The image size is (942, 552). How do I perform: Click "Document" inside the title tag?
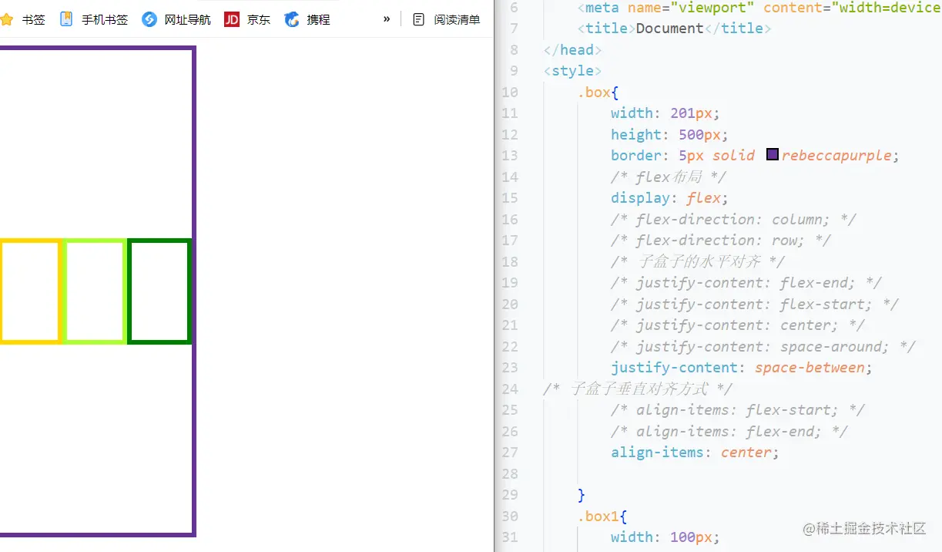coord(670,29)
